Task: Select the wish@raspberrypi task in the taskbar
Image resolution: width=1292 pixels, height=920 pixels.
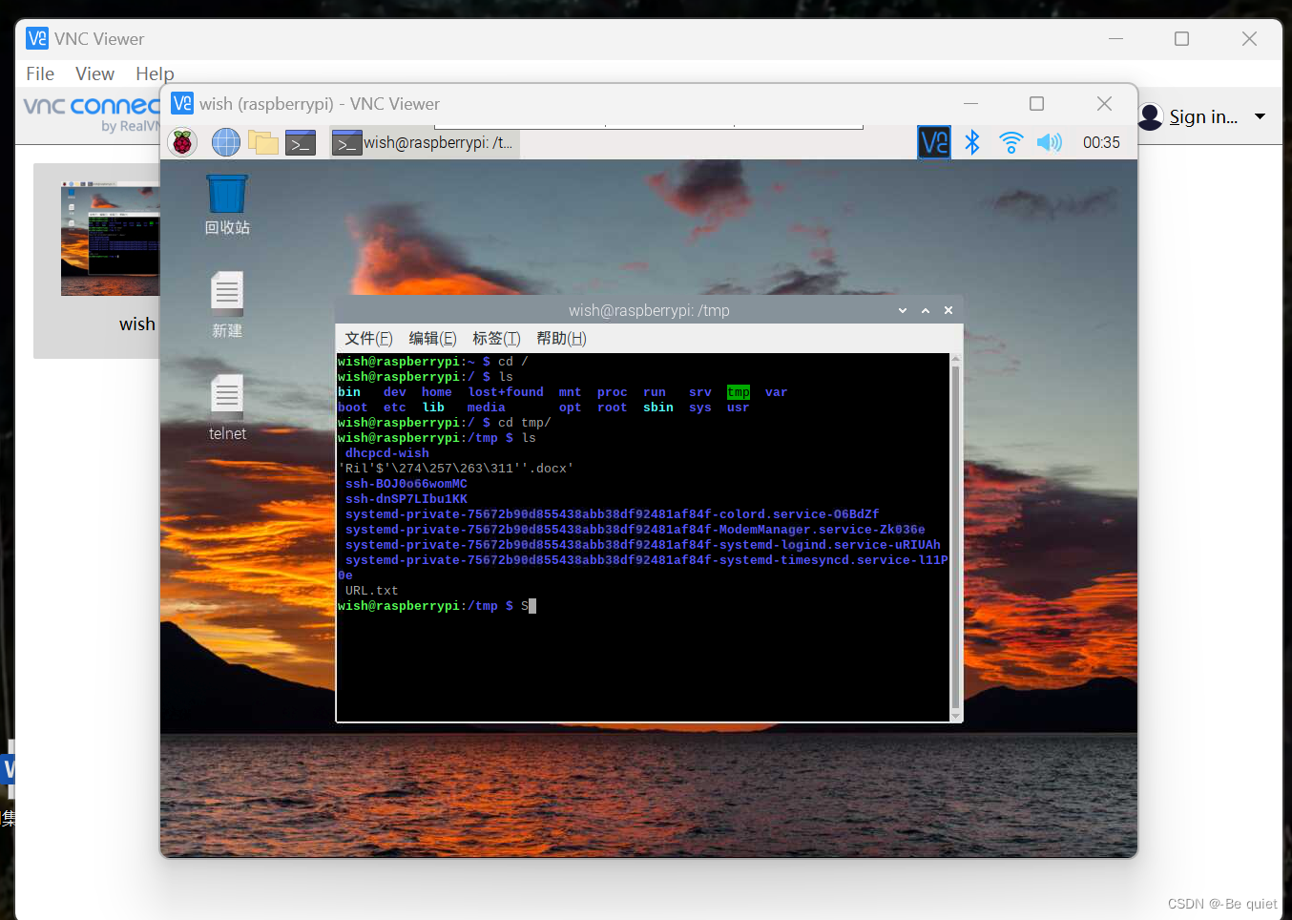Action: 427,141
